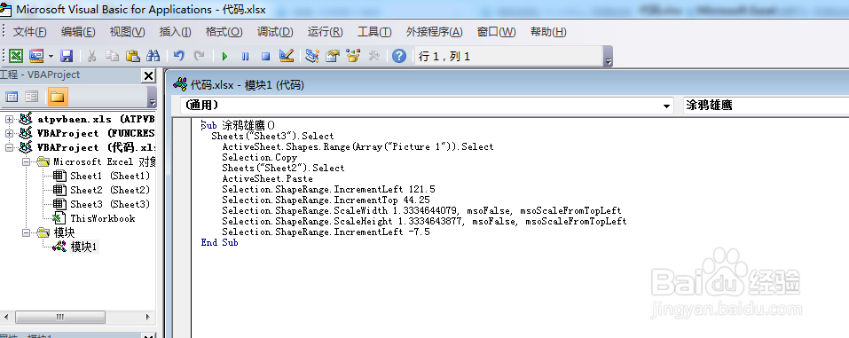Click the Break pause icon
The width and height of the screenshot is (849, 338).
coord(245,57)
